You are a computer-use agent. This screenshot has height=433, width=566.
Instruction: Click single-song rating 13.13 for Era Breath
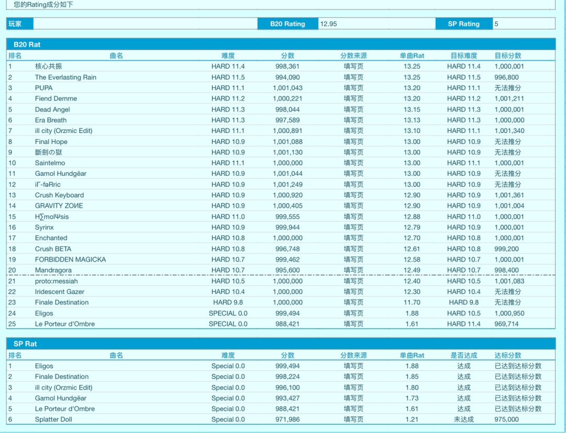pos(412,120)
